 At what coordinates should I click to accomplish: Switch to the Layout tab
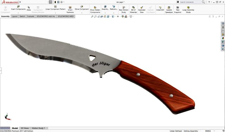click(x=14, y=16)
